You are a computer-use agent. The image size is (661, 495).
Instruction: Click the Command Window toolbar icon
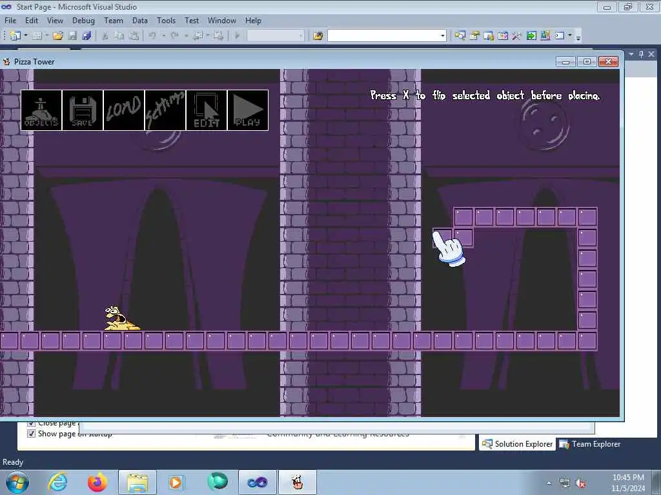(560, 36)
